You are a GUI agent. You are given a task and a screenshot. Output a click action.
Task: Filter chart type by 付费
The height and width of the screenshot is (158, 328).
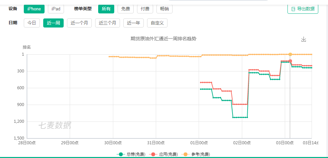[x=145, y=9]
